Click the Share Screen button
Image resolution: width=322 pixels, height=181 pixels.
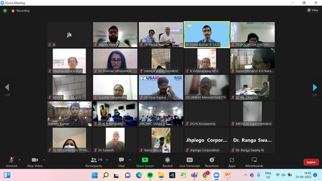tap(145, 162)
